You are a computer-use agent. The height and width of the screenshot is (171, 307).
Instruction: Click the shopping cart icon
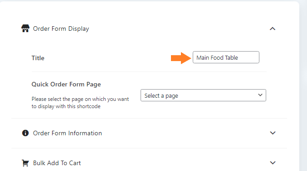tap(25, 163)
